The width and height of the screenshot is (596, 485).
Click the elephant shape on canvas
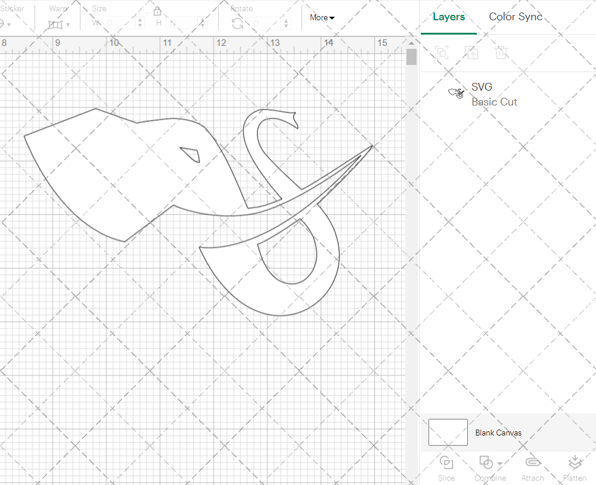119,173
